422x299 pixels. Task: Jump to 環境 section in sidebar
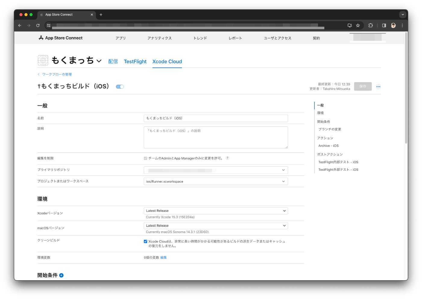pos(320,113)
